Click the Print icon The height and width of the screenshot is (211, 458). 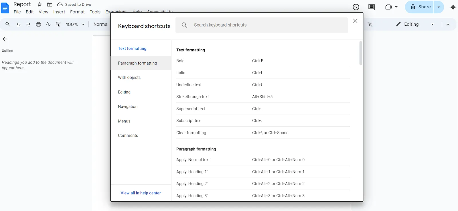[x=38, y=25]
